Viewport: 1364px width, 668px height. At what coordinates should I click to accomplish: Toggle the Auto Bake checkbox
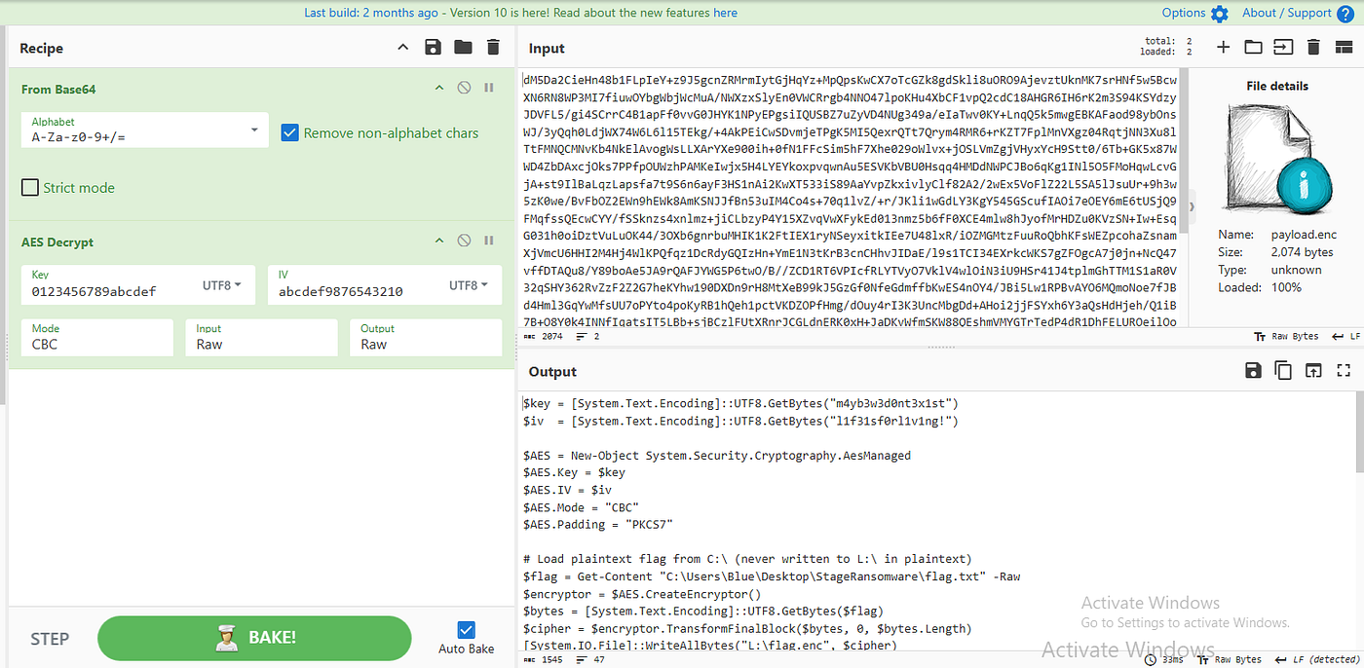(467, 630)
